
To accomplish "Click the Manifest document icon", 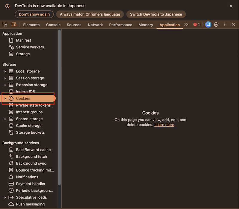I will click(x=11, y=40).
